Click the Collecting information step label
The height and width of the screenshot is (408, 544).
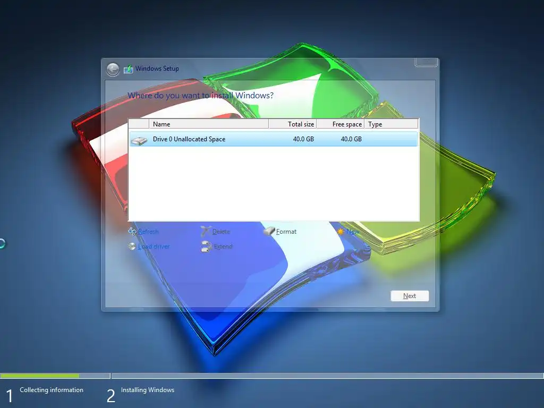52,390
